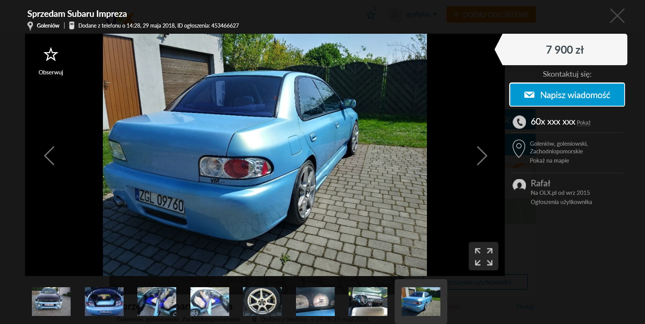Click the Obserwuj star icon
This screenshot has height=324, width=645.
pos(51,55)
